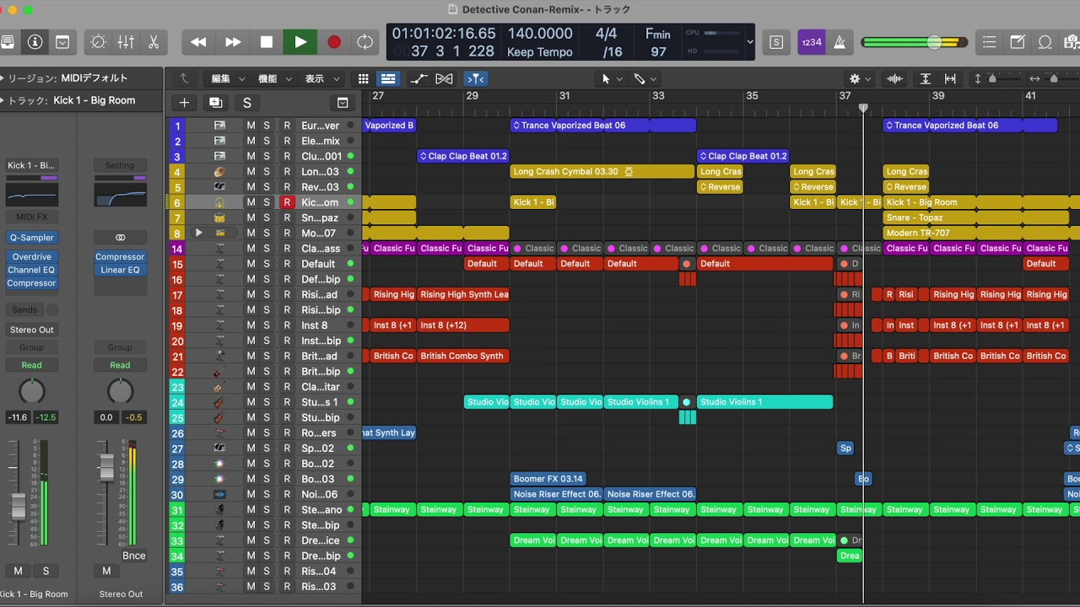Open the List Editors panel
This screenshot has width=1080, height=607.
(990, 42)
